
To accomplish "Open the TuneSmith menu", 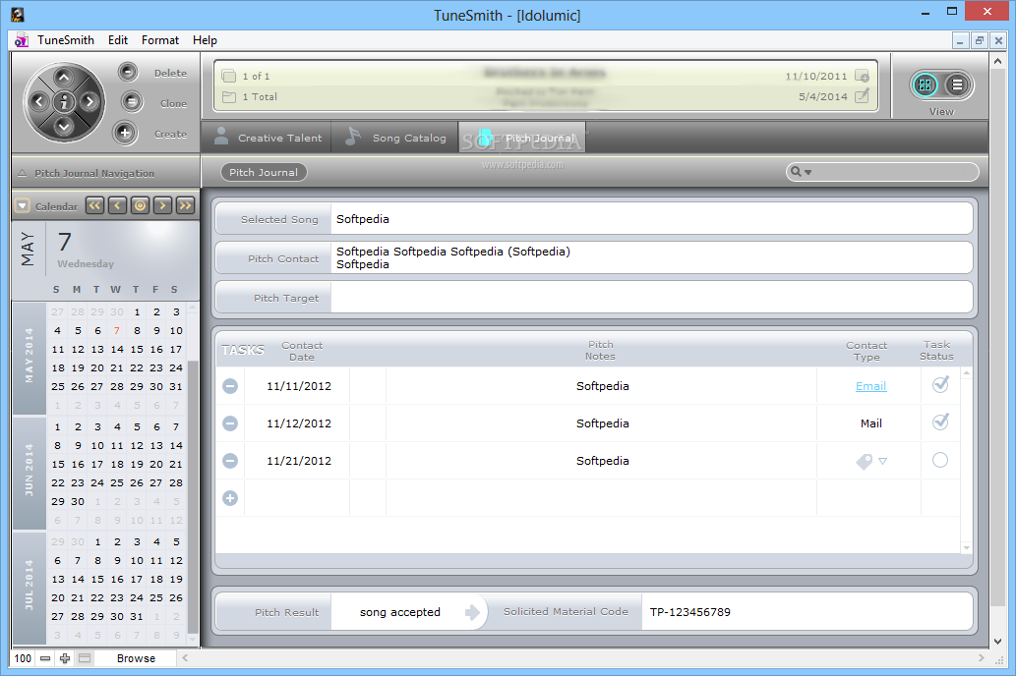I will [66, 40].
